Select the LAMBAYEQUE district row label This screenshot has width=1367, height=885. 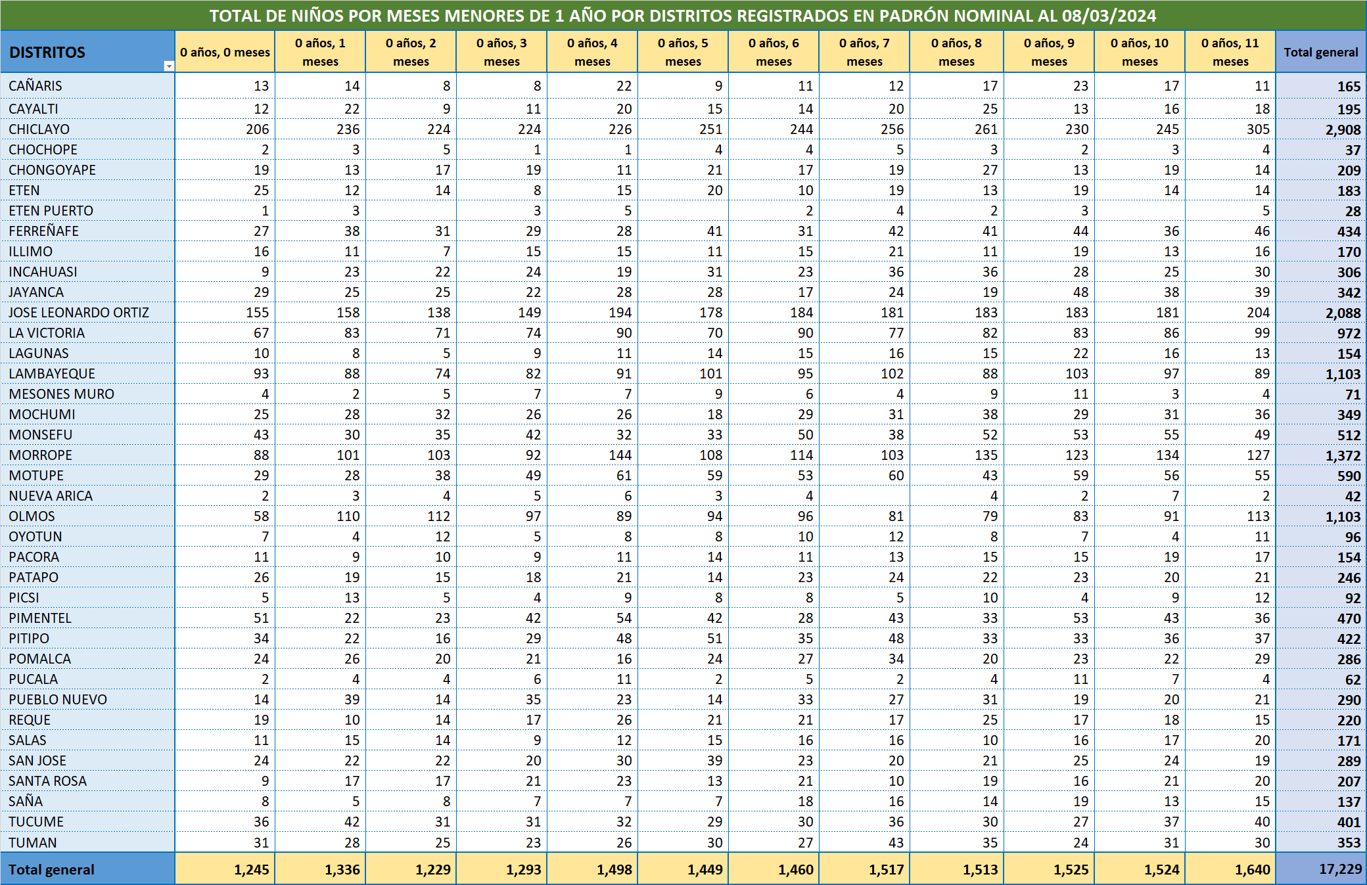tap(52, 374)
